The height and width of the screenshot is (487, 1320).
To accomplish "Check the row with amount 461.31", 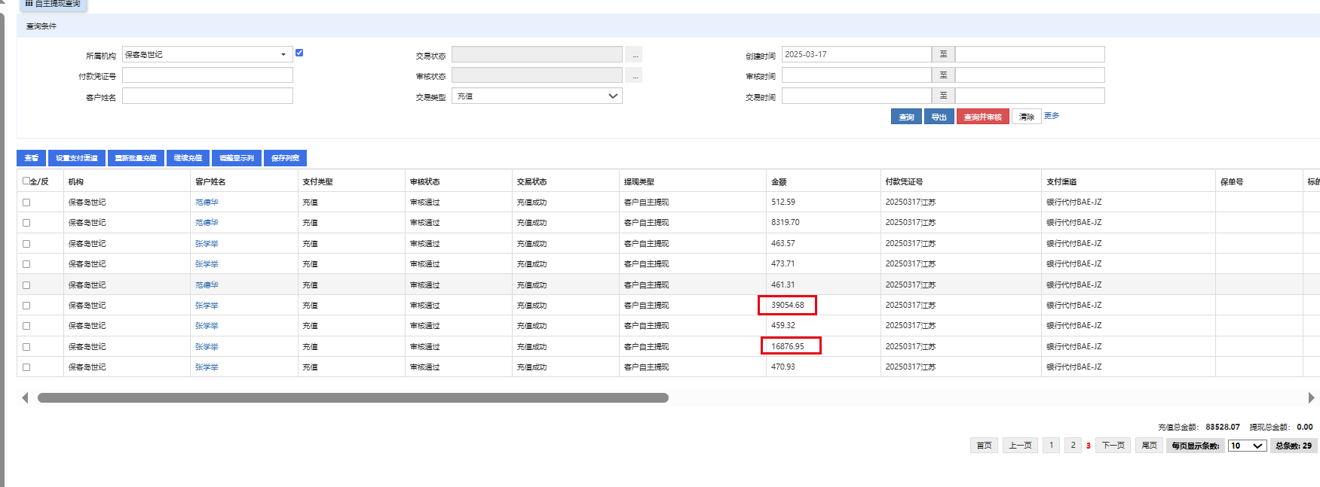I will tap(26, 285).
